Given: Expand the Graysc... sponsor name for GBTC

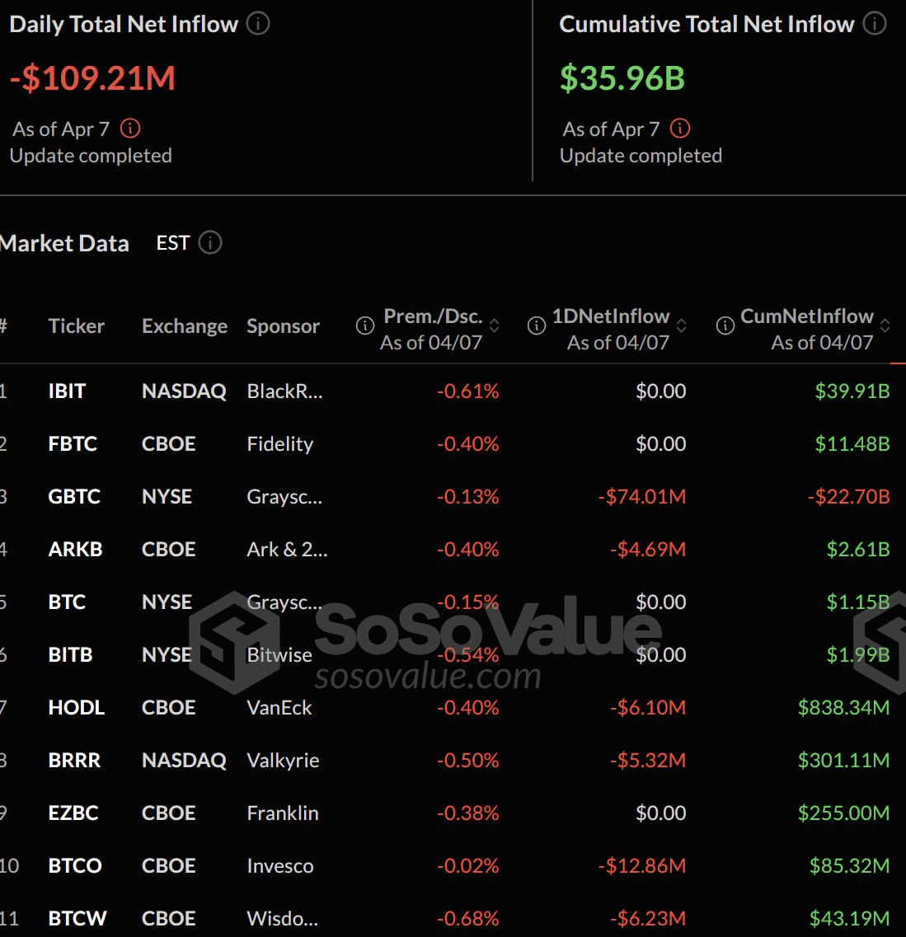Looking at the screenshot, I should pyautogui.click(x=284, y=496).
